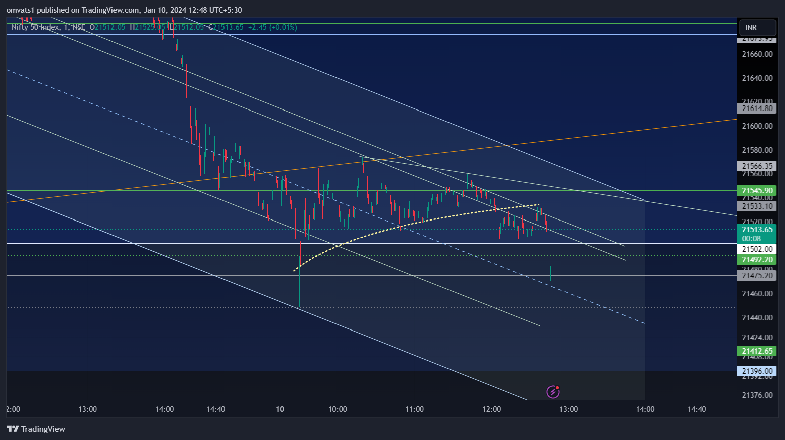Click 21424.00 on the price axis

point(757,338)
